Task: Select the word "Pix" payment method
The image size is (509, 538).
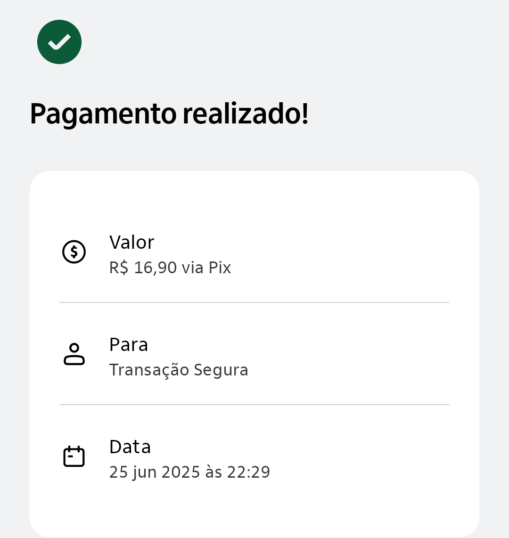Action: pyautogui.click(x=220, y=268)
